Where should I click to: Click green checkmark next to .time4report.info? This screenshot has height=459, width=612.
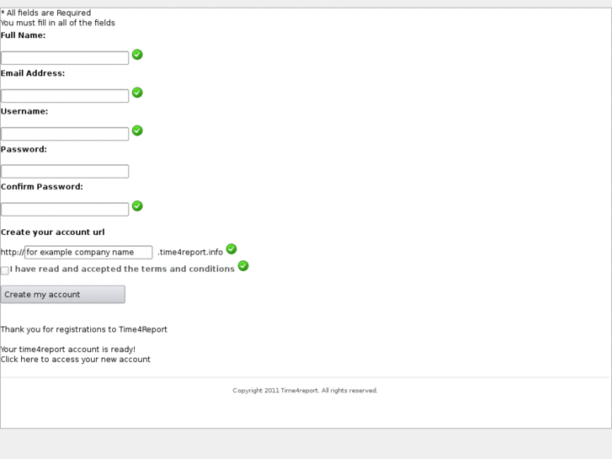coord(231,249)
